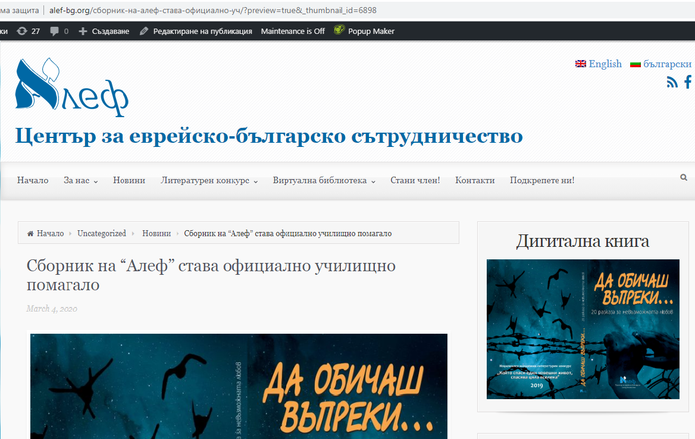695x439 pixels.
Task: Toggle the Maintenance is Off item
Action: (293, 31)
